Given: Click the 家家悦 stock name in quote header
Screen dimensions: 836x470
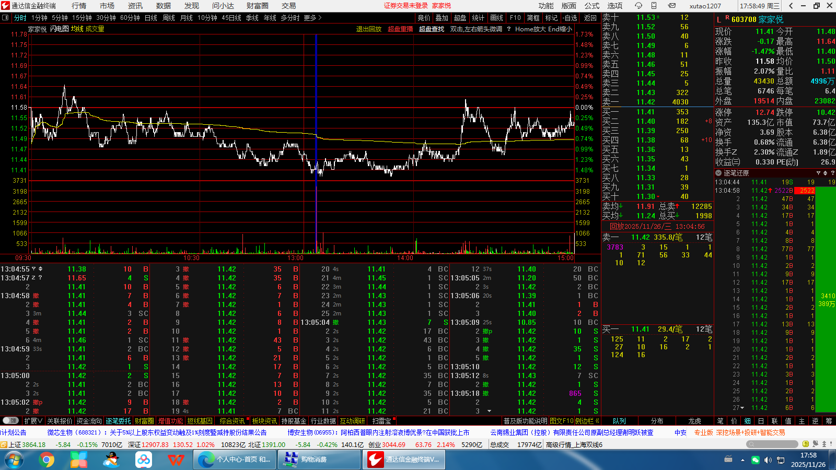Looking at the screenshot, I should [771, 19].
